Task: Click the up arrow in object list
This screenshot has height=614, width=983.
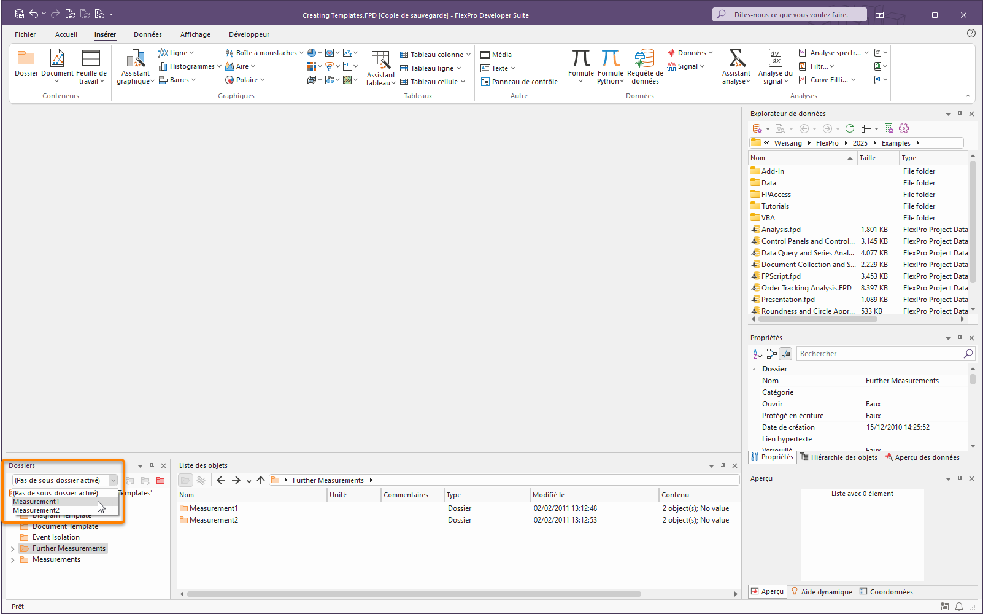Action: coord(261,480)
